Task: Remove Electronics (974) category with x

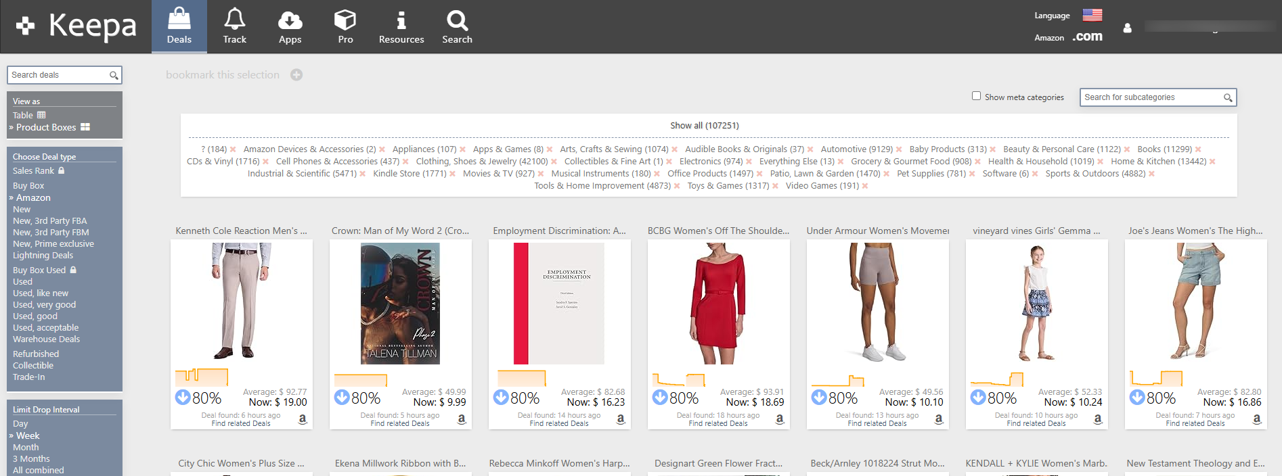Action: [749, 162]
